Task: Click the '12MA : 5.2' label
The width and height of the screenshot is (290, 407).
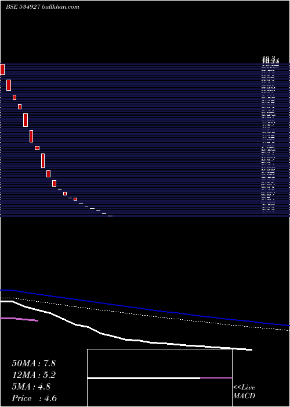Action: tap(34, 375)
